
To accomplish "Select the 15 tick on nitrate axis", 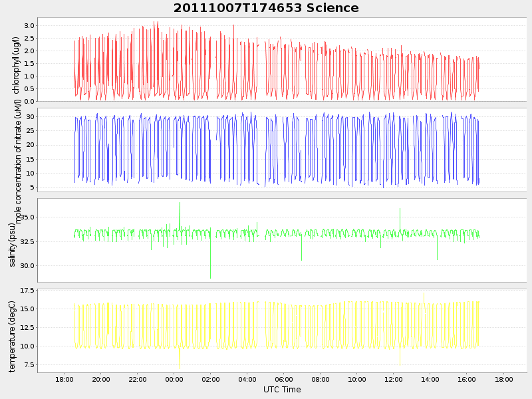I will click(x=31, y=159).
